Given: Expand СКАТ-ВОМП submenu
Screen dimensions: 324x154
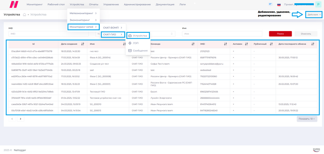Looking at the screenshot, I should [113, 27].
